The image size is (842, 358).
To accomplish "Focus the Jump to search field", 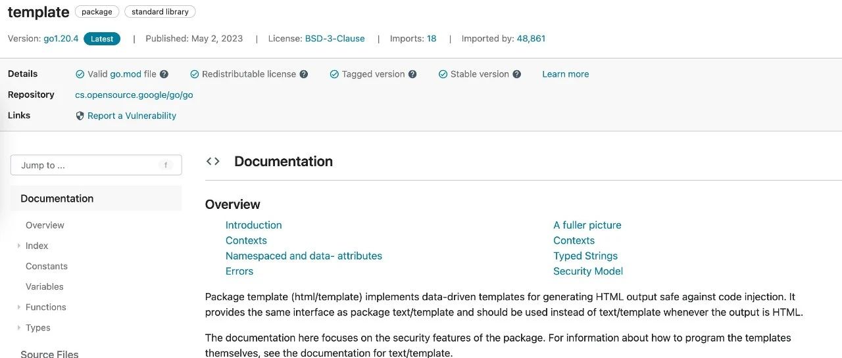I will coord(96,166).
